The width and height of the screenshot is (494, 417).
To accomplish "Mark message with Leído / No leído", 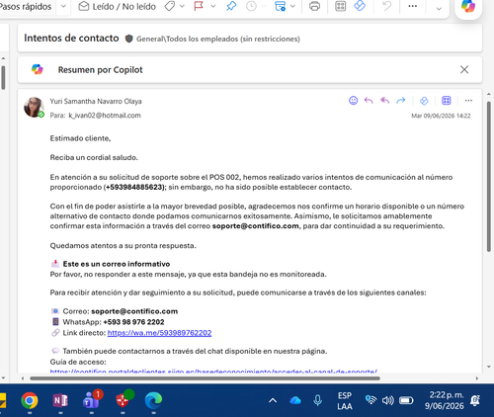I will point(117,6).
